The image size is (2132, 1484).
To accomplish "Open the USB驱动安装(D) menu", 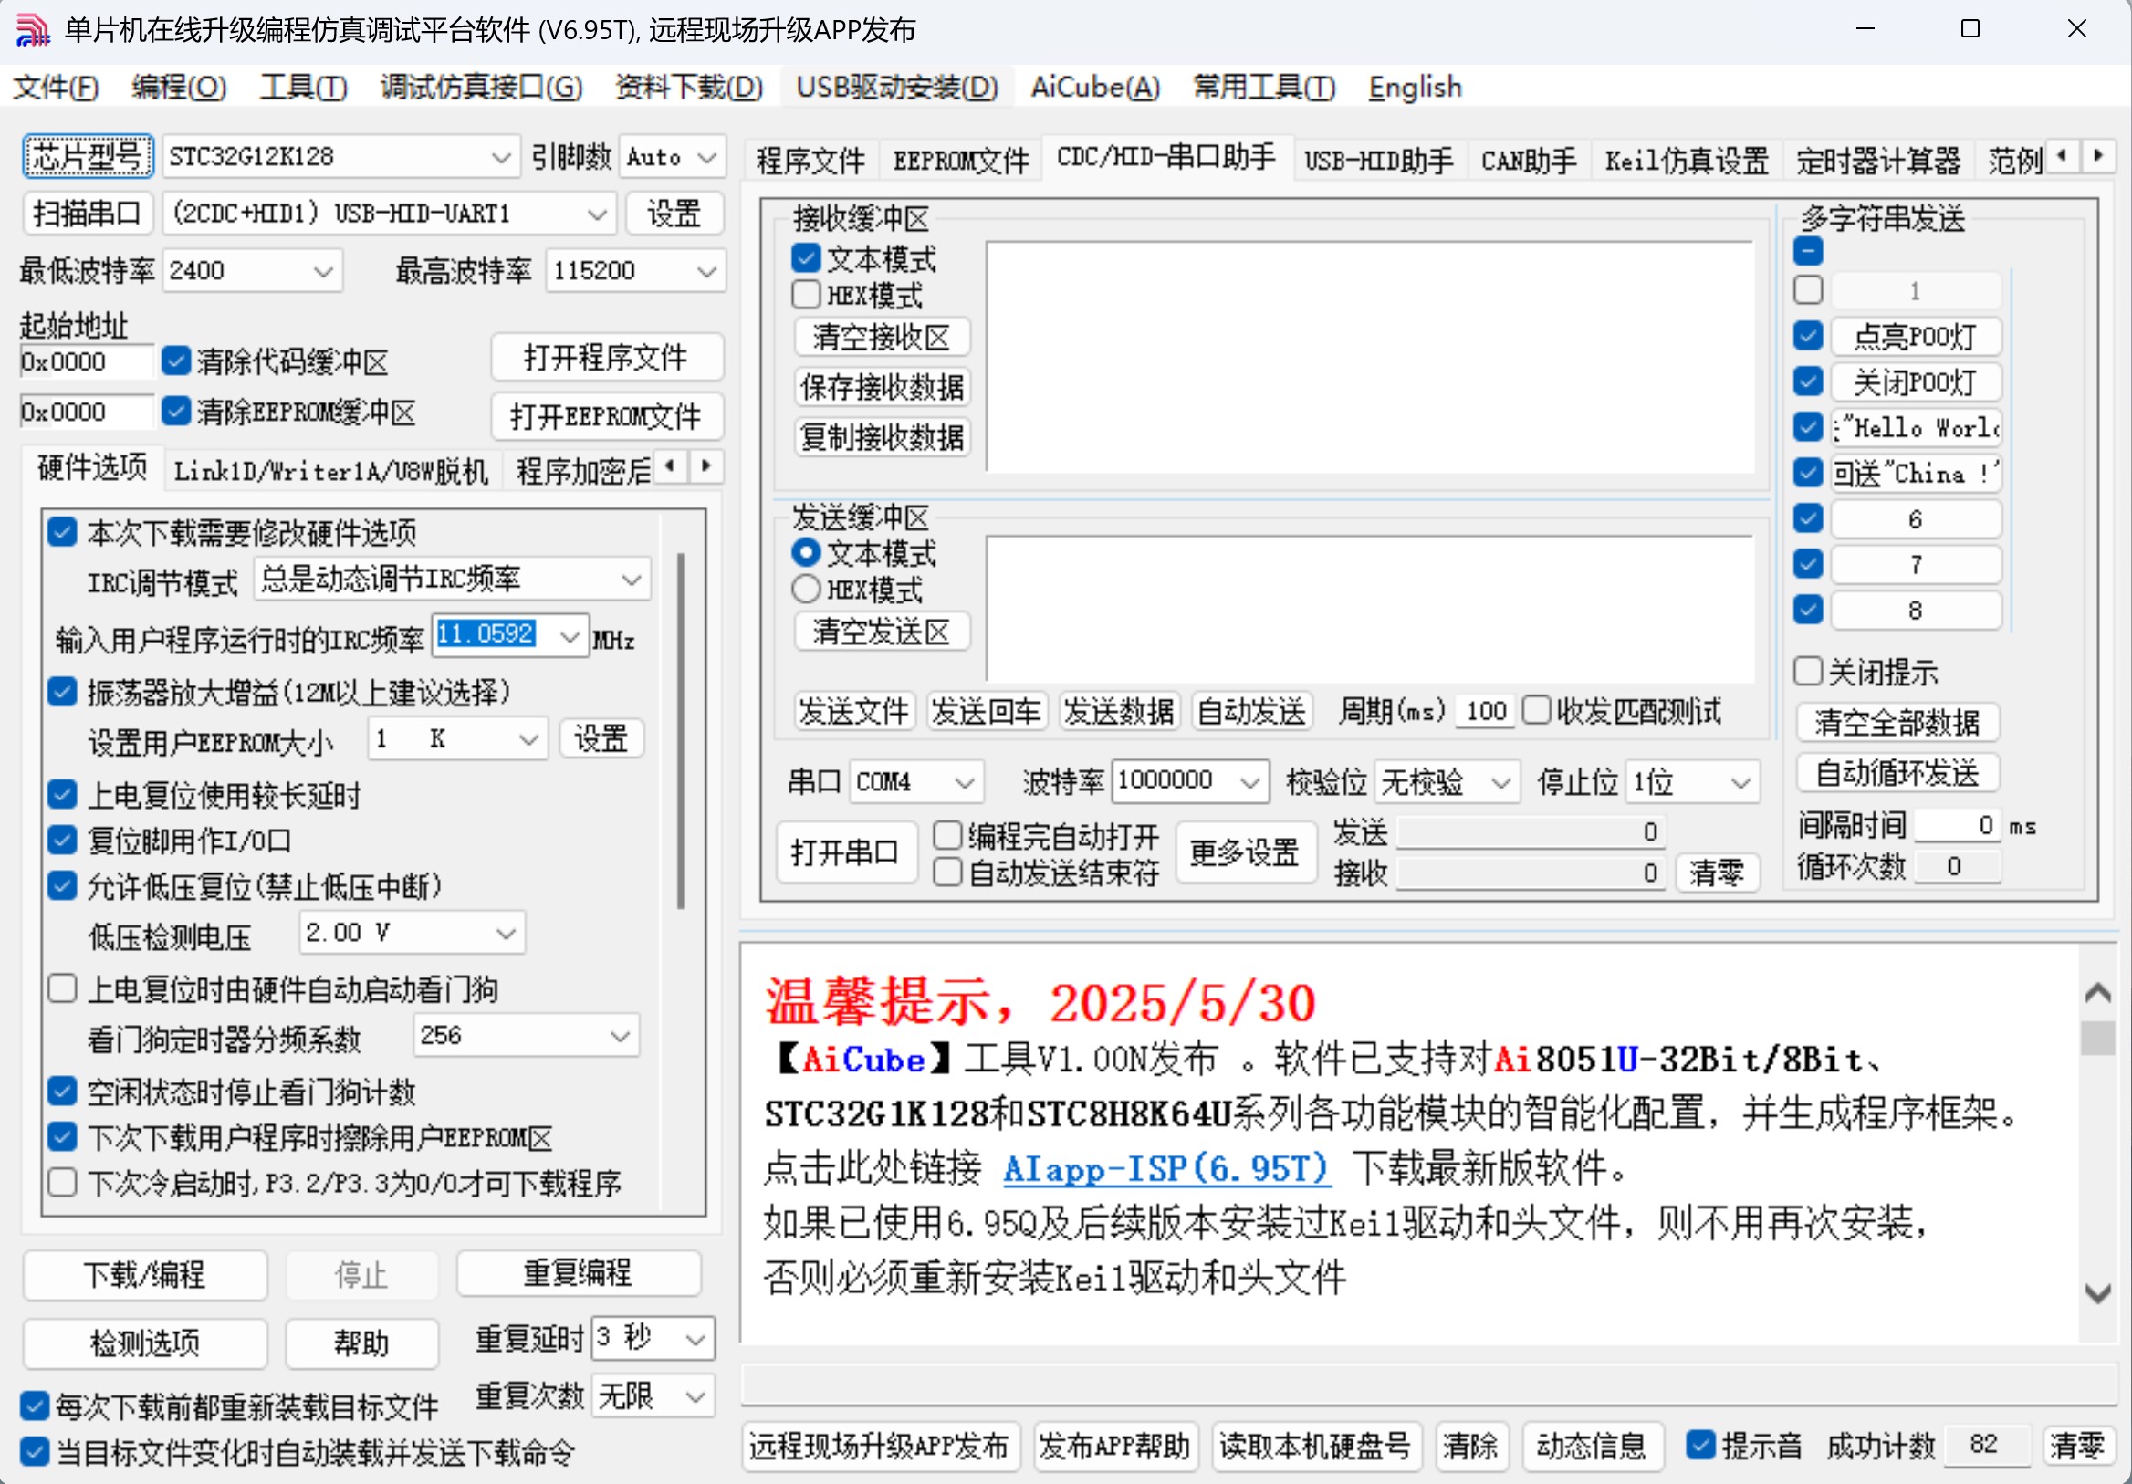I will click(897, 88).
